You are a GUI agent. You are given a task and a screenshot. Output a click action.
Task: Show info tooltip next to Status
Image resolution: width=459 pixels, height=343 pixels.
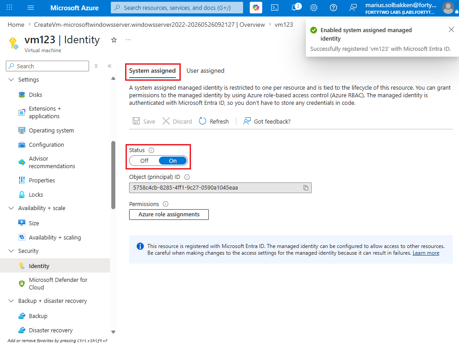151,150
